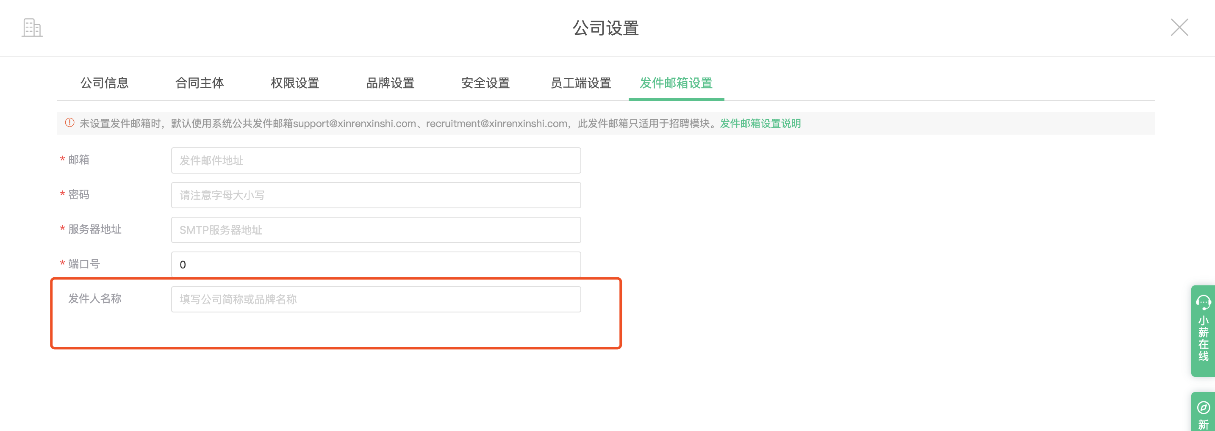Open the 发件邮箱设置说明 link
Image resolution: width=1215 pixels, height=431 pixels.
pos(760,124)
